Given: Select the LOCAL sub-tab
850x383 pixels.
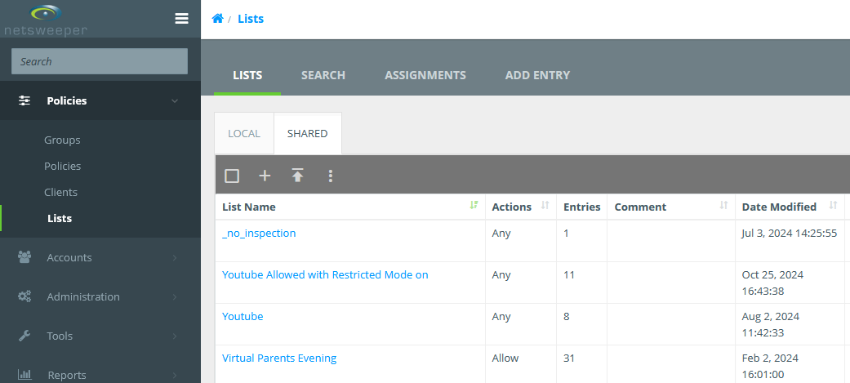Looking at the screenshot, I should pyautogui.click(x=244, y=133).
